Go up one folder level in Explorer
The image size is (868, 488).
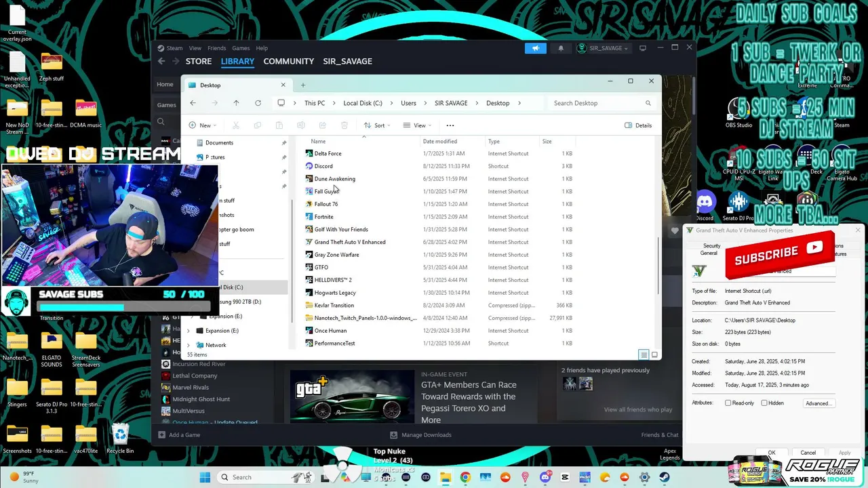pyautogui.click(x=236, y=103)
